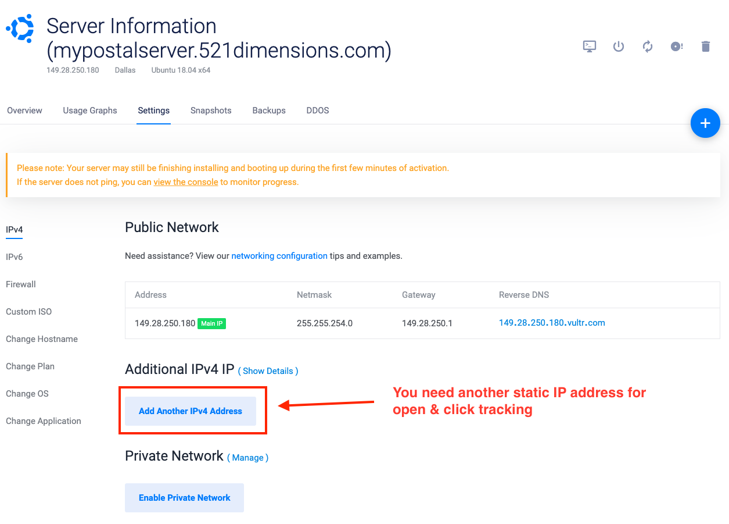Image resolution: width=729 pixels, height=524 pixels.
Task: Open the Usage Graphs tab
Action: click(x=90, y=110)
